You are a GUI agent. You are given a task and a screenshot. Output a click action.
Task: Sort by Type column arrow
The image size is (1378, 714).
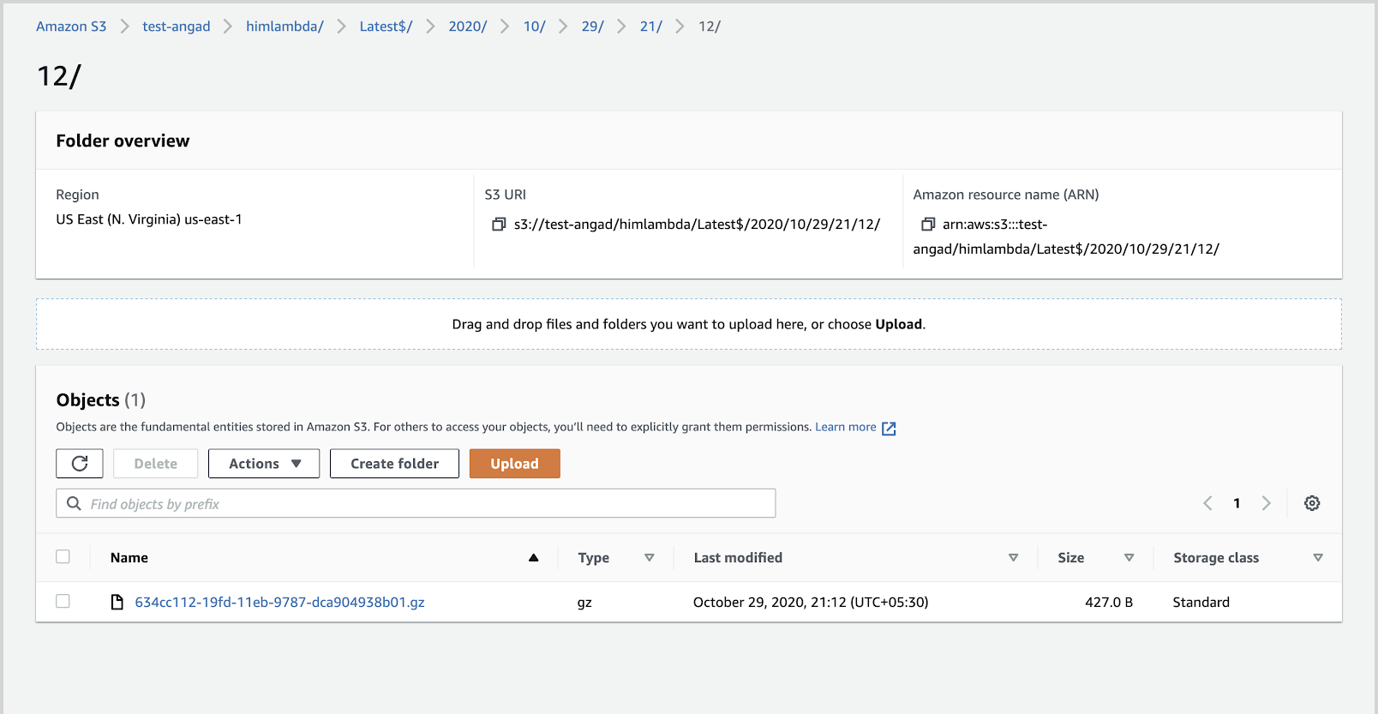649,558
